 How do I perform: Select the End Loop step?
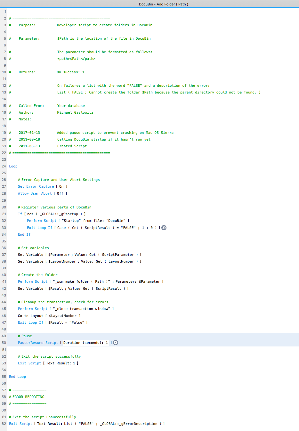click(17, 377)
